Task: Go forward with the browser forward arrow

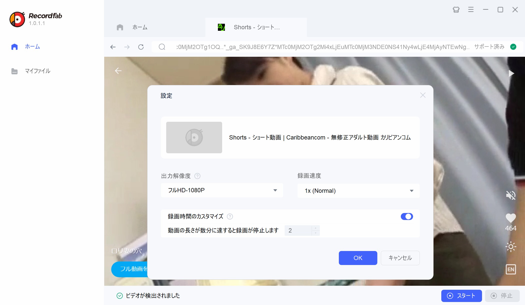Action: [127, 47]
